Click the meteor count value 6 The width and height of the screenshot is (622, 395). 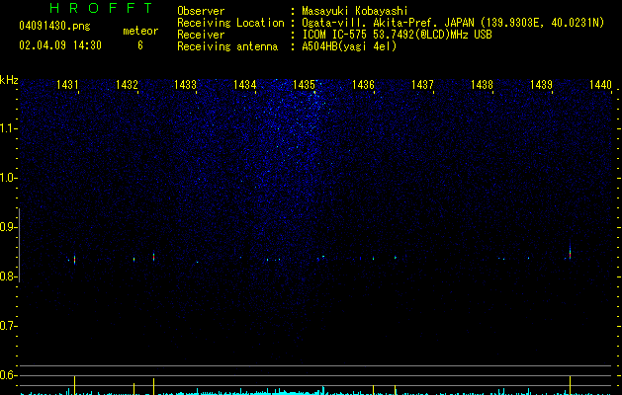(140, 45)
